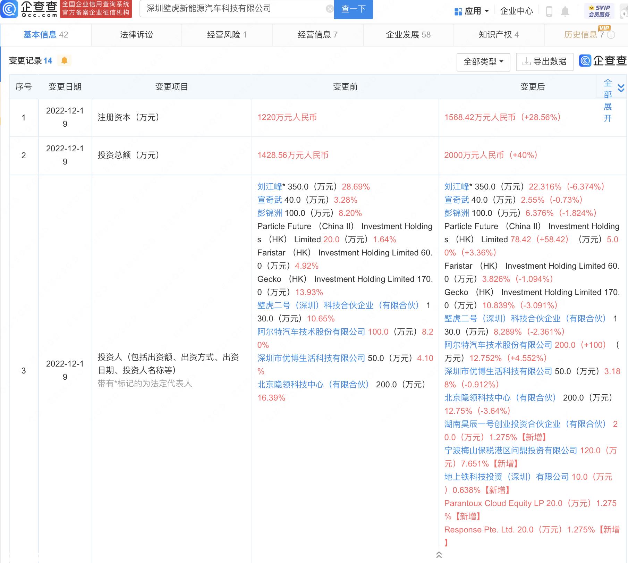Open 企业中心 link in header
The width and height of the screenshot is (628, 563).
tap(516, 11)
